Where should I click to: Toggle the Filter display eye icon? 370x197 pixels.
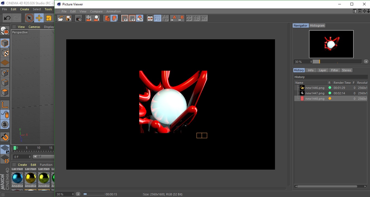[x=140, y=18]
